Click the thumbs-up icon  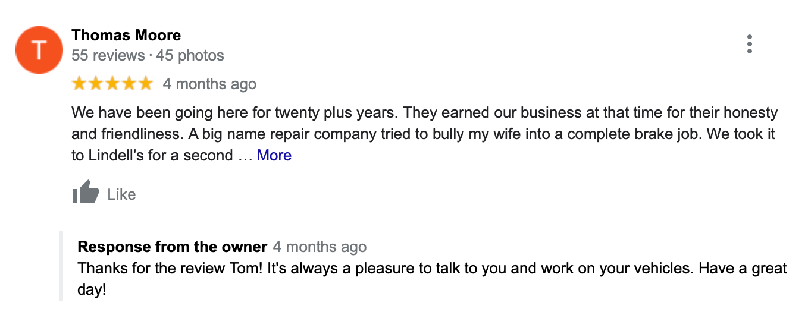pyautogui.click(x=85, y=192)
